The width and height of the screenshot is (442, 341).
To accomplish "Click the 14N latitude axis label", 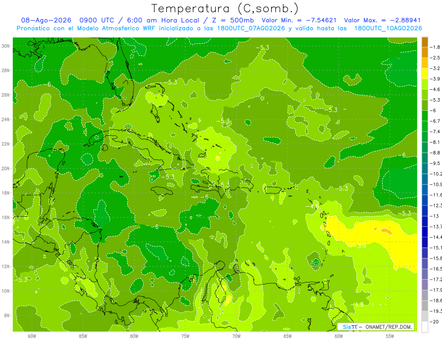I will (6, 242).
